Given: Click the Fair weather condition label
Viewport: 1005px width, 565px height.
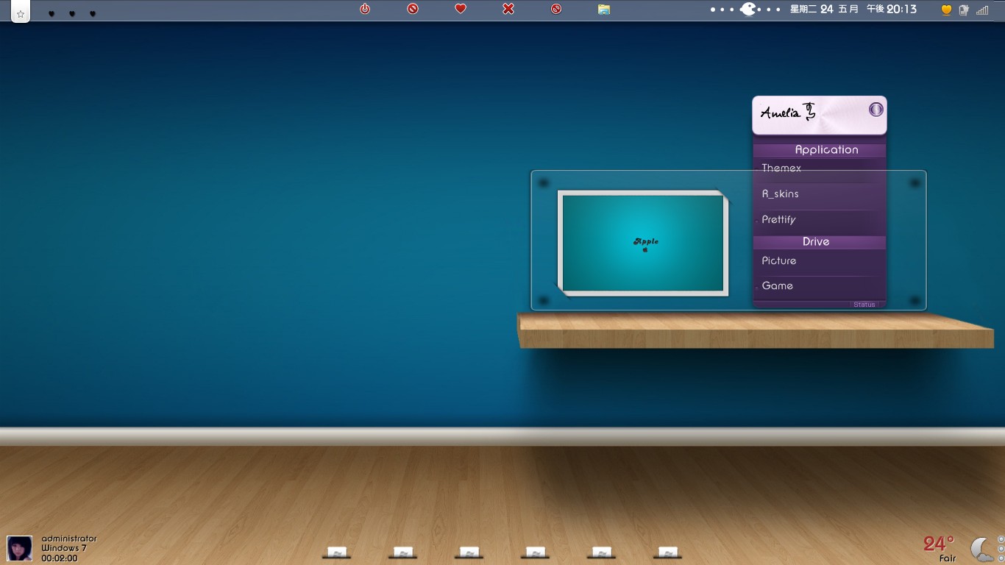Looking at the screenshot, I should [x=948, y=559].
